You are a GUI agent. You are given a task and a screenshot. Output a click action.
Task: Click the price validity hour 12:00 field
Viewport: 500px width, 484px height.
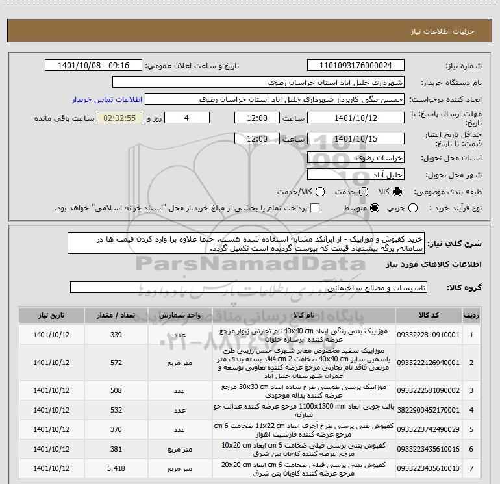pos(257,139)
